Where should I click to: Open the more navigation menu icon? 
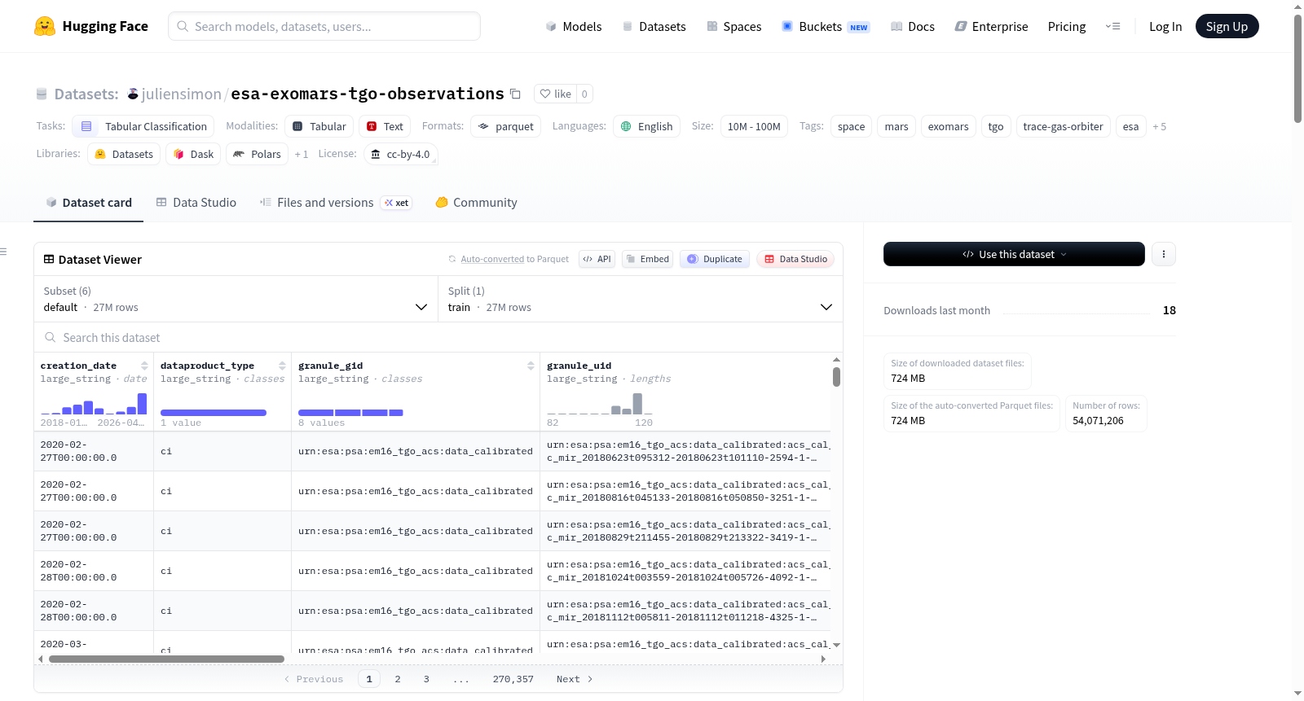pyautogui.click(x=1112, y=26)
